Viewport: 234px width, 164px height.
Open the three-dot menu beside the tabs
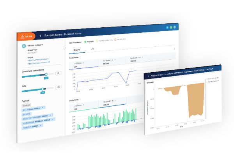(x=174, y=49)
